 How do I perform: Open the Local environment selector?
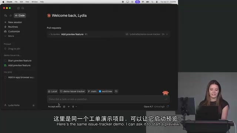coord(53,91)
